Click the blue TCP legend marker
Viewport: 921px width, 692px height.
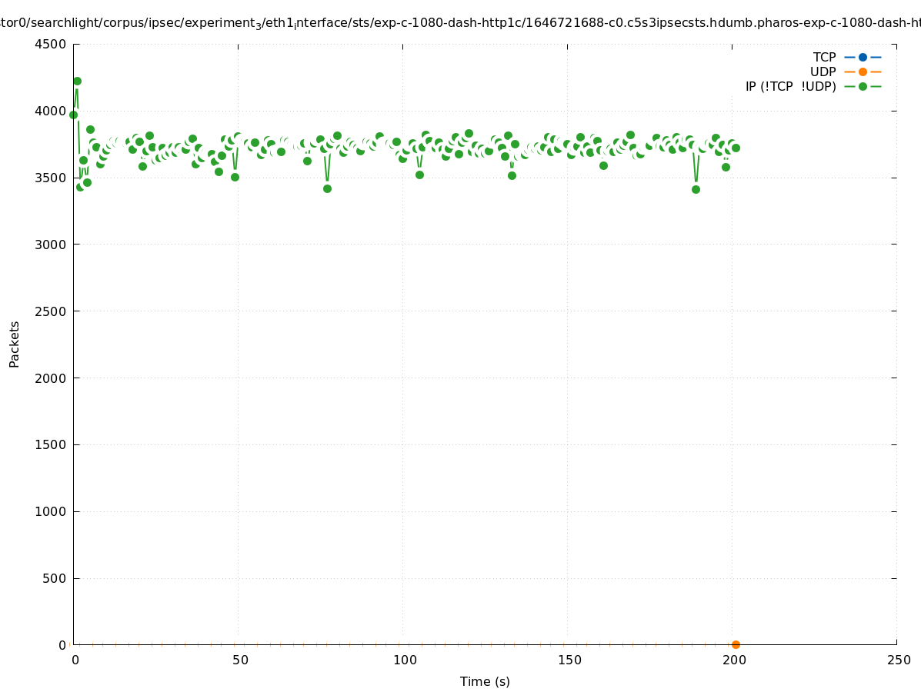click(x=863, y=57)
